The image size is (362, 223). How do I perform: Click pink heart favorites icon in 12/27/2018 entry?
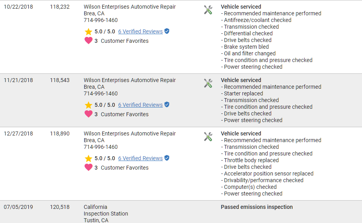pos(89,167)
